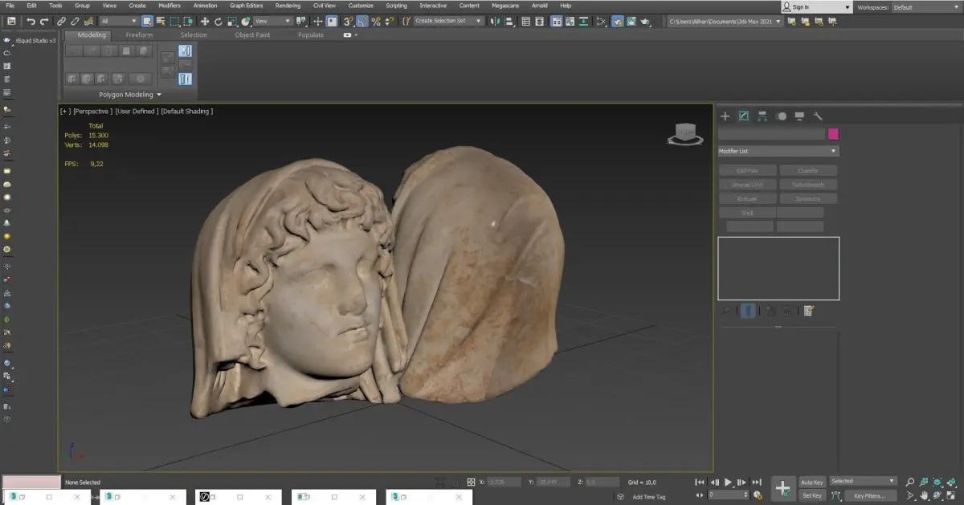The height and width of the screenshot is (505, 964).
Task: Choose the Select and Rotate tool
Action: pyautogui.click(x=218, y=22)
